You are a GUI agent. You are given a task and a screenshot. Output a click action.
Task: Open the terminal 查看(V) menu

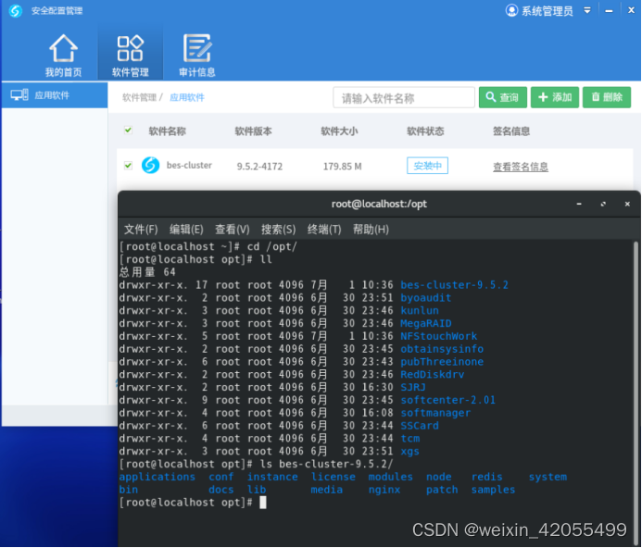tap(233, 230)
